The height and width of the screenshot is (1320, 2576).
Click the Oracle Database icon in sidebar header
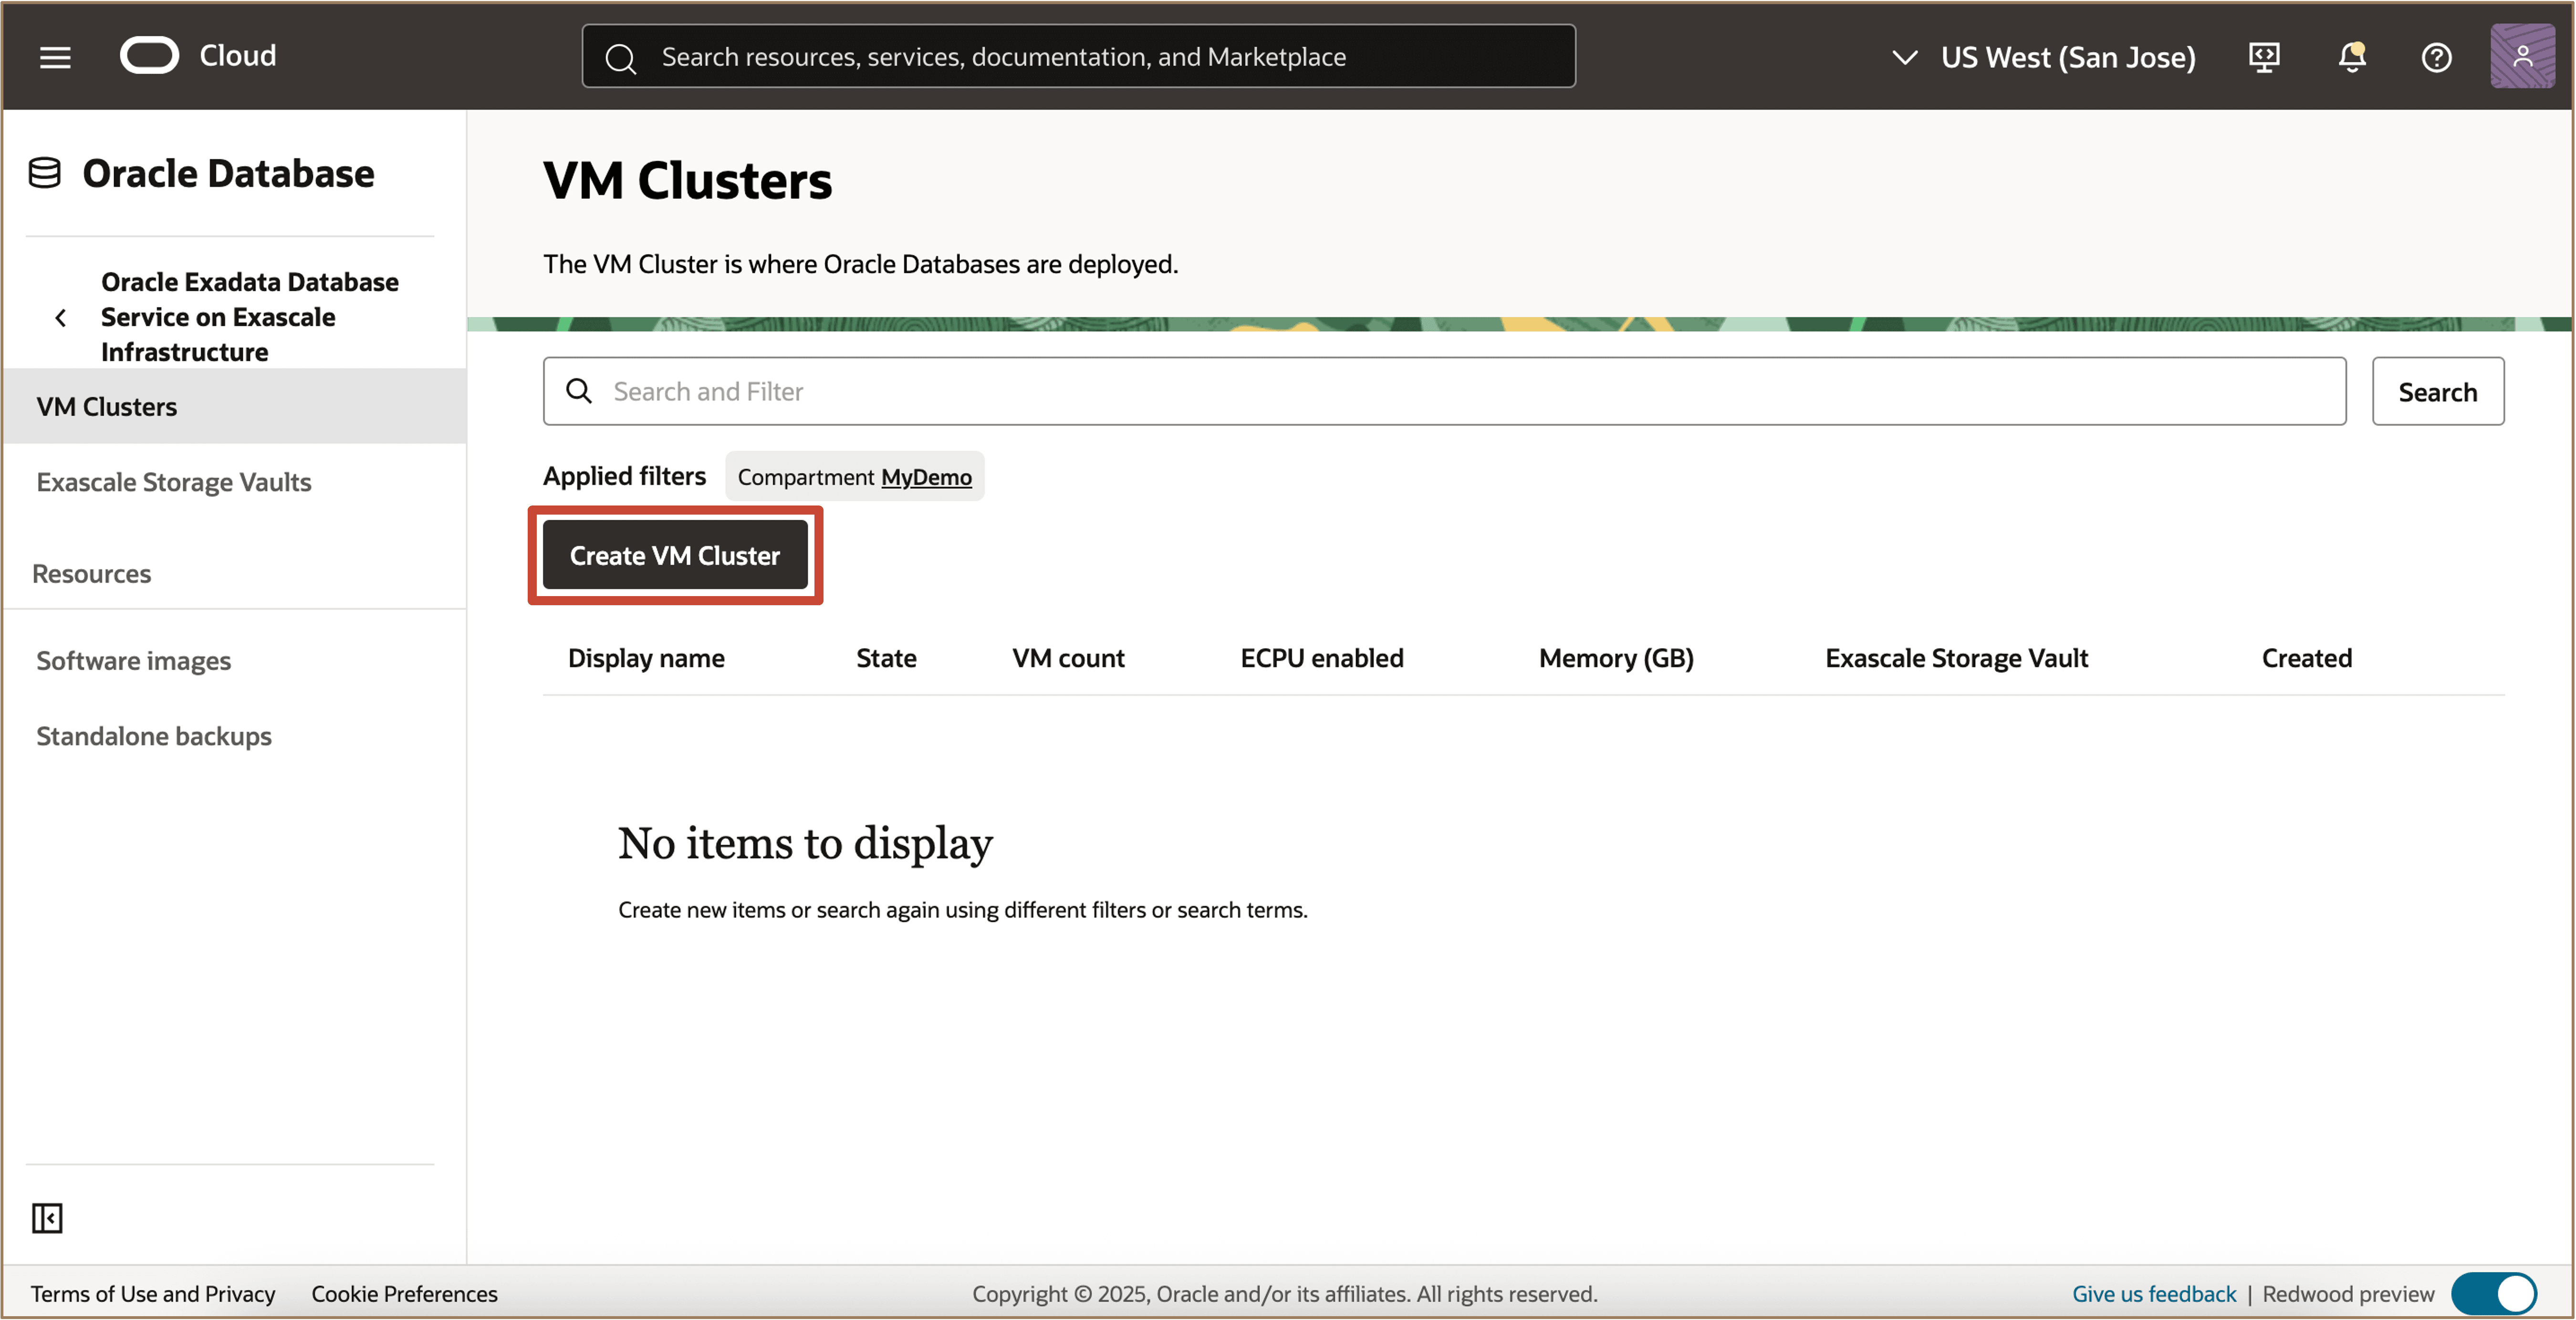coord(44,173)
